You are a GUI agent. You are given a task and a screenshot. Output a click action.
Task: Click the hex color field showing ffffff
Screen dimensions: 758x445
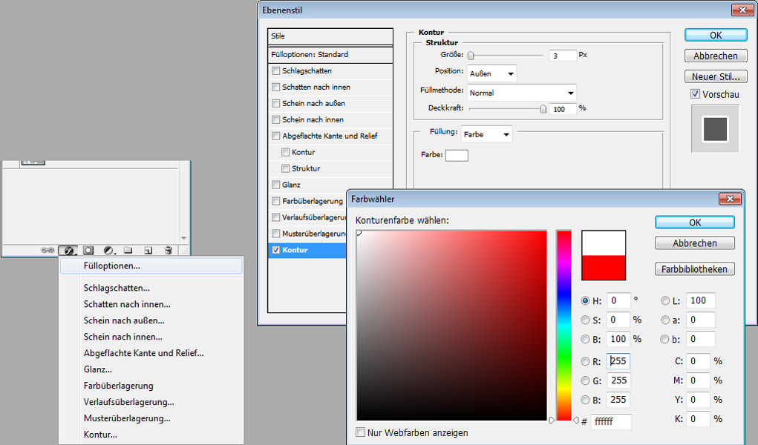point(611,421)
